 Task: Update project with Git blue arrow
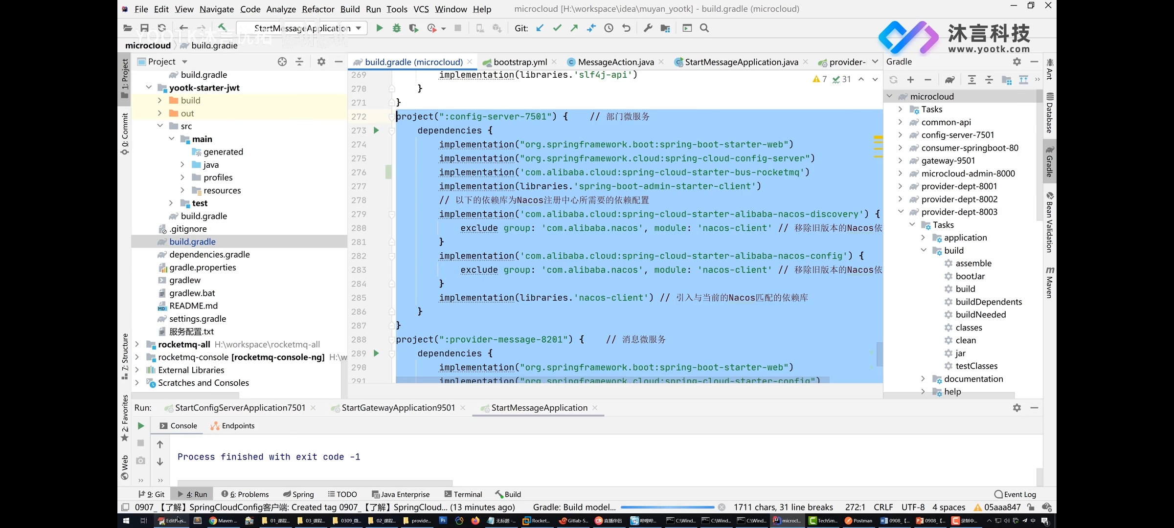[x=540, y=28]
